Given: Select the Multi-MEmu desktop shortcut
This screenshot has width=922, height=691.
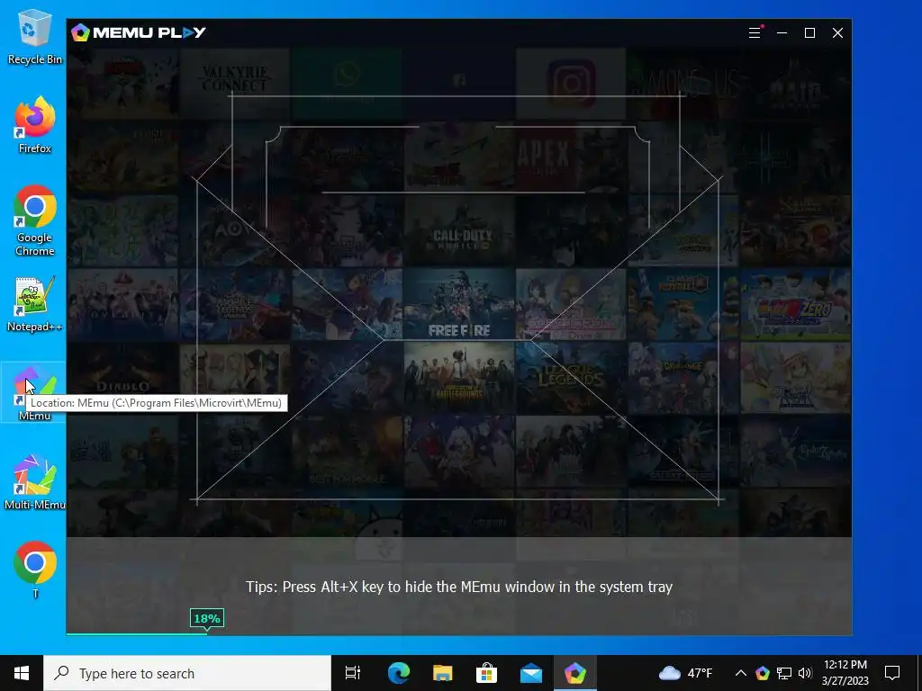Looking at the screenshot, I should click(35, 482).
